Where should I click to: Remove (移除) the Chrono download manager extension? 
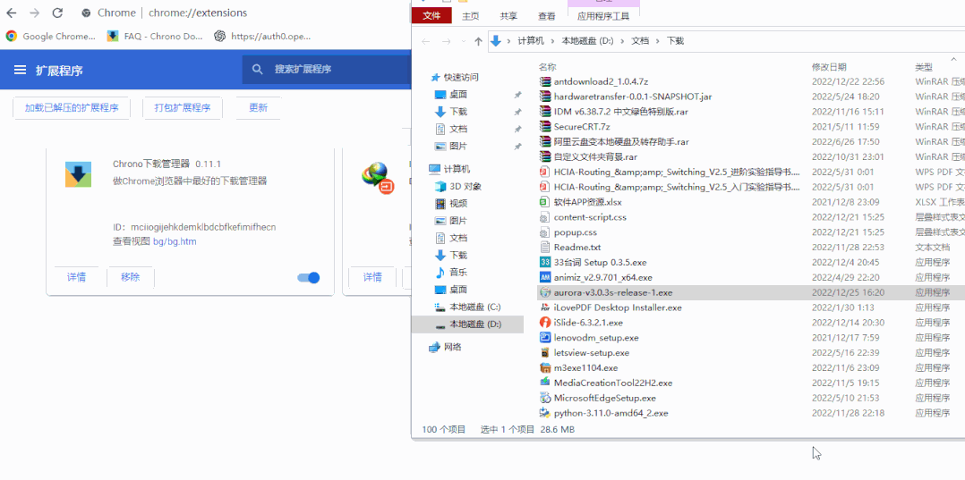pos(131,277)
